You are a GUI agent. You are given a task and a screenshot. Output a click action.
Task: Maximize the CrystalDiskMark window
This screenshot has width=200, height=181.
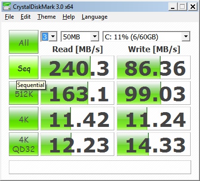click(182, 7)
